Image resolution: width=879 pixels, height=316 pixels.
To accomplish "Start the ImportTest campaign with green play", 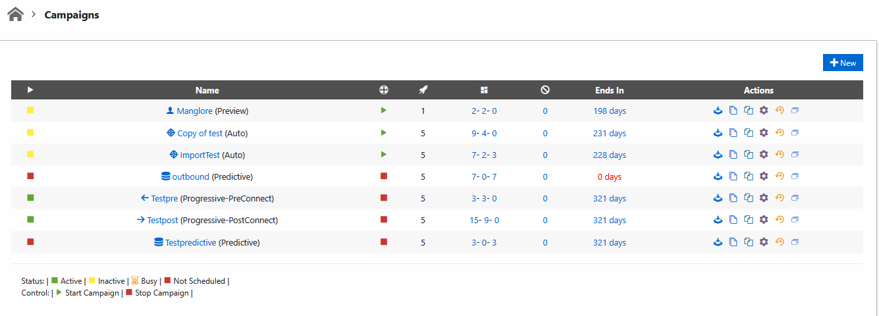I will 384,155.
